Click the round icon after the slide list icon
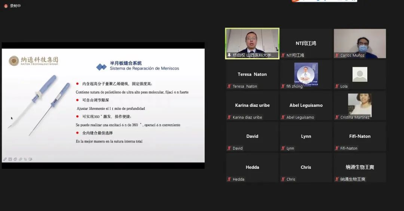The height and width of the screenshot is (211, 404). click(x=15, y=159)
